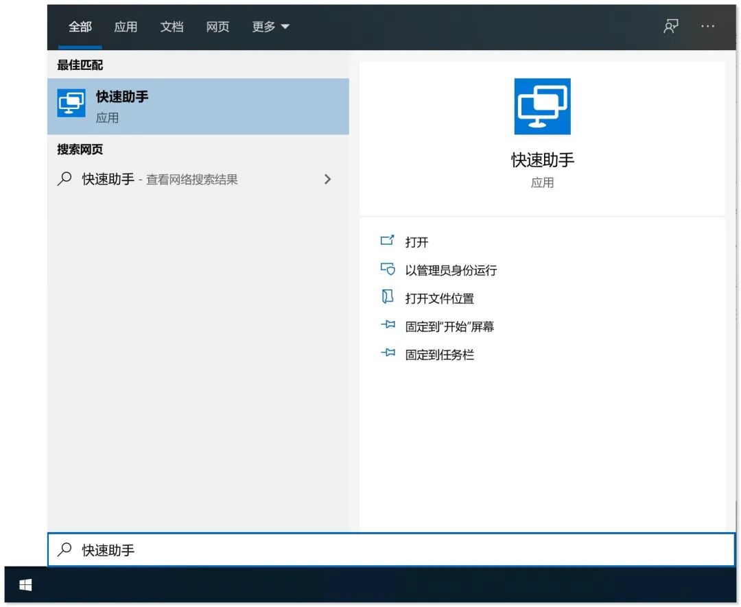741x607 pixels.
Task: Switch to the 网页 tab
Action: coord(218,27)
